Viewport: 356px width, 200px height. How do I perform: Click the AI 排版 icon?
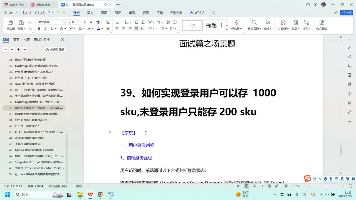283,22
